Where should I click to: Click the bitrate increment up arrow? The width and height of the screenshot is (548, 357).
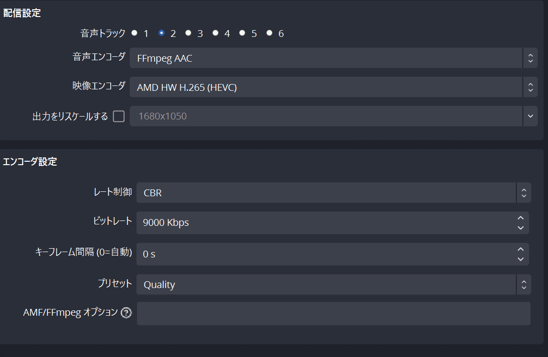coord(520,219)
